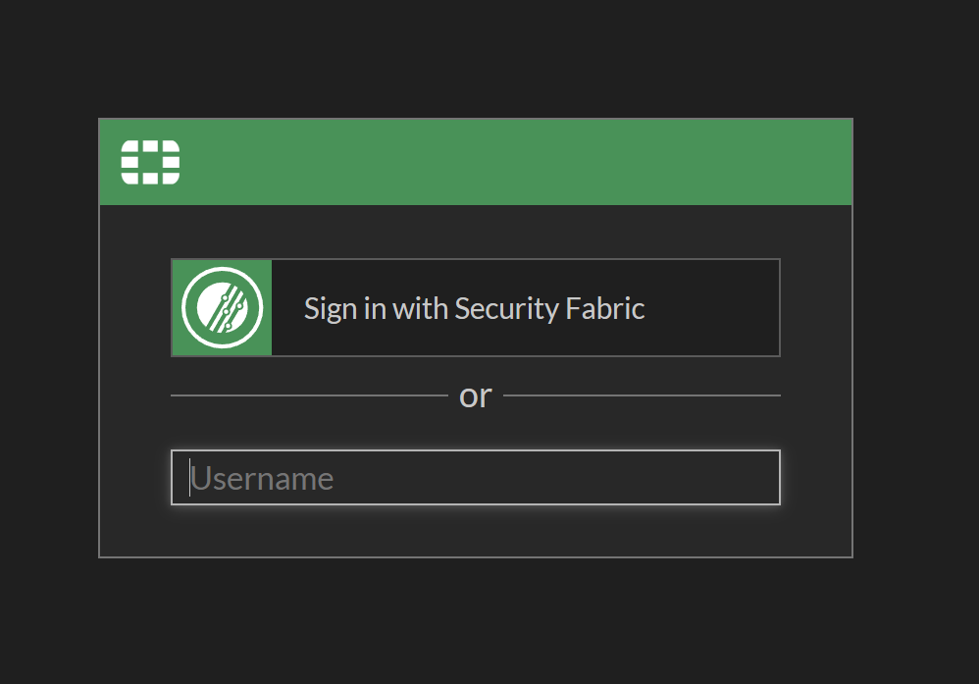The height and width of the screenshot is (684, 979).
Task: Click the dark login panel body below Username
Action: pos(476,531)
